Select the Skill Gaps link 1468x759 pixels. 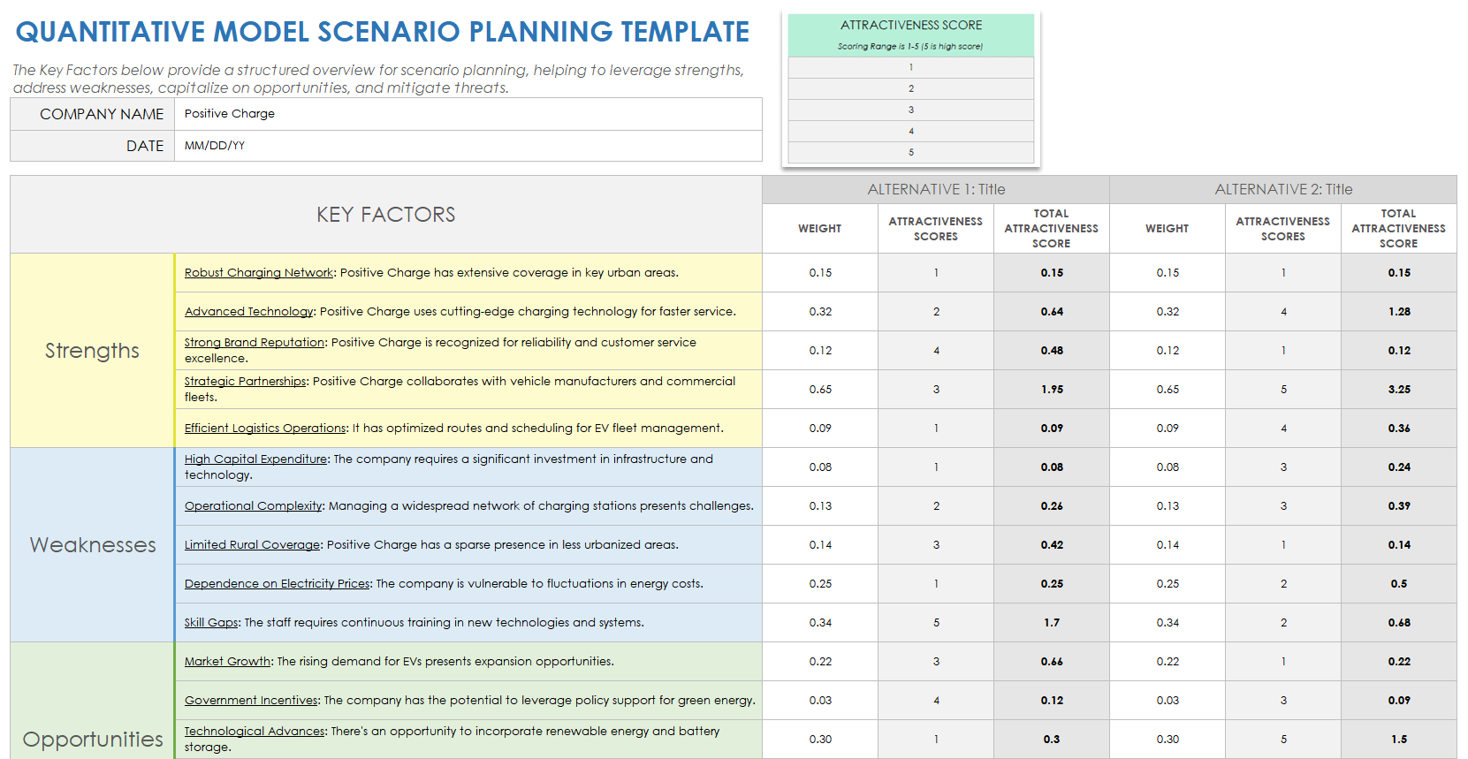coord(211,623)
